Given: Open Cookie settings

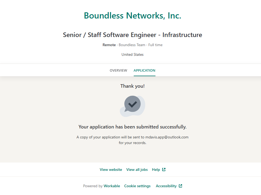Looking at the screenshot, I should tap(137, 186).
